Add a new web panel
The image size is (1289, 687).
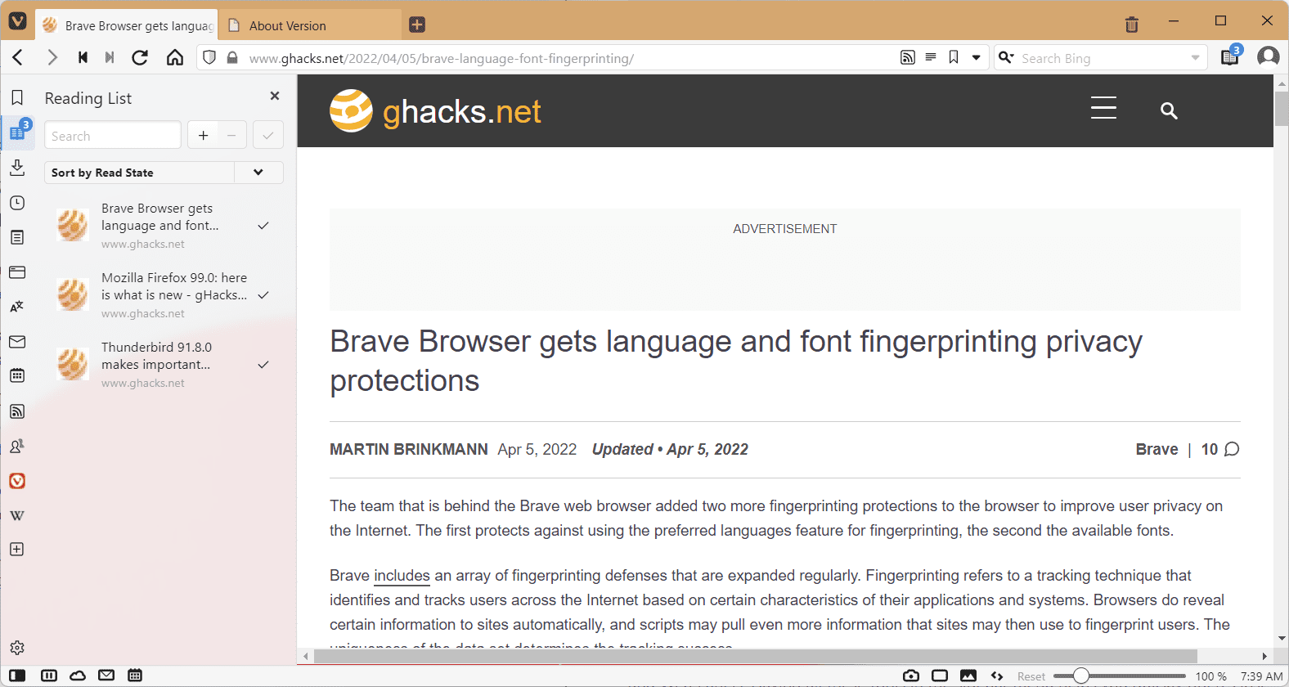coord(17,550)
